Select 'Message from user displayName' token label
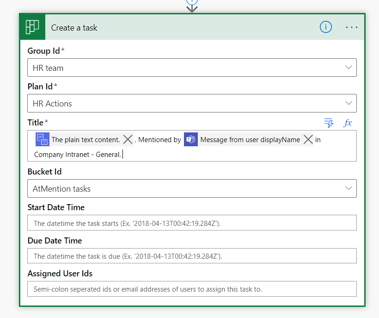Image resolution: width=379 pixels, height=318 pixels. tap(250, 139)
